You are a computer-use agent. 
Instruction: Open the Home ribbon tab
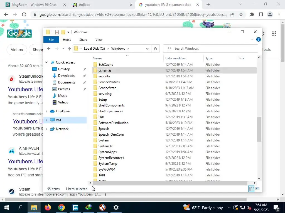(67, 40)
